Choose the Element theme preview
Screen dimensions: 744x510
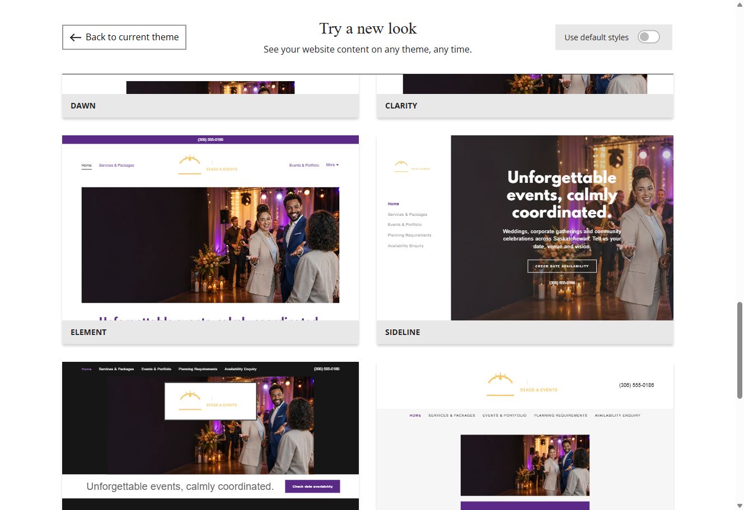pos(210,228)
